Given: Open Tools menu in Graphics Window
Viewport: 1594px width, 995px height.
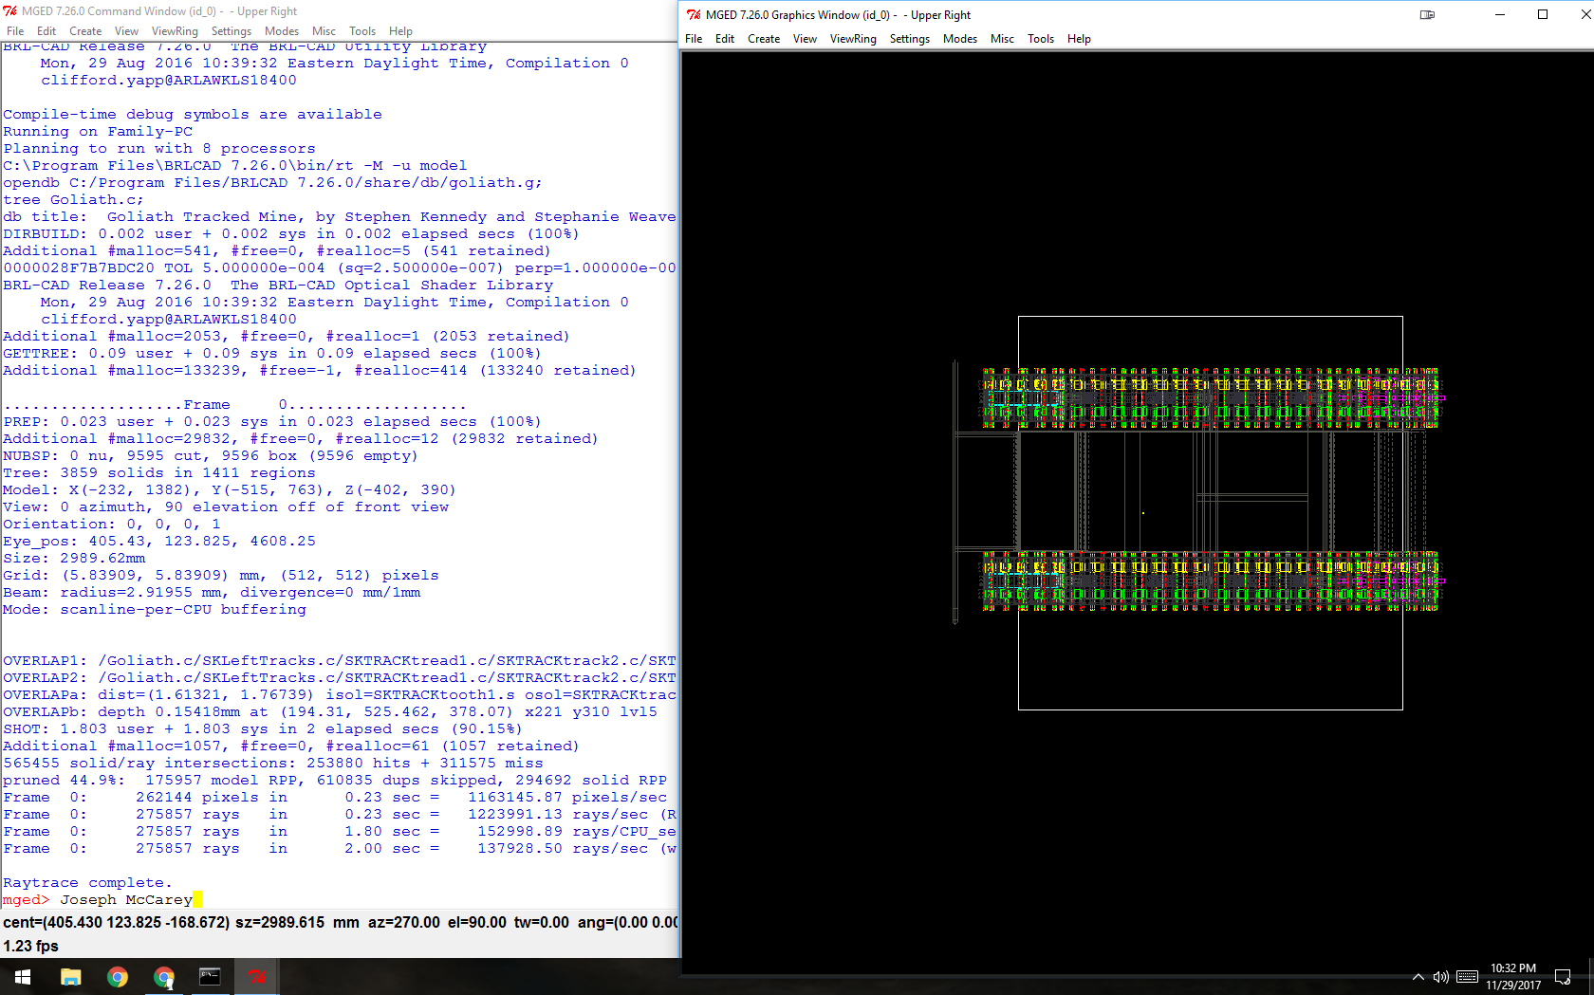Looking at the screenshot, I should coord(1041,39).
